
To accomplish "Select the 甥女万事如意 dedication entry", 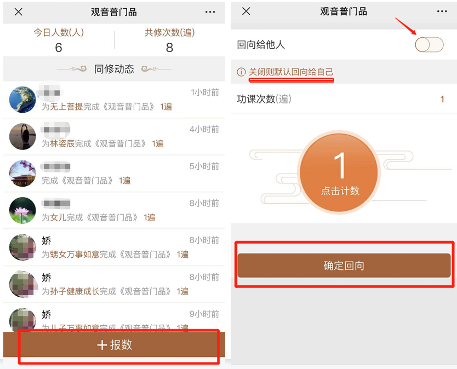I will 75,255.
